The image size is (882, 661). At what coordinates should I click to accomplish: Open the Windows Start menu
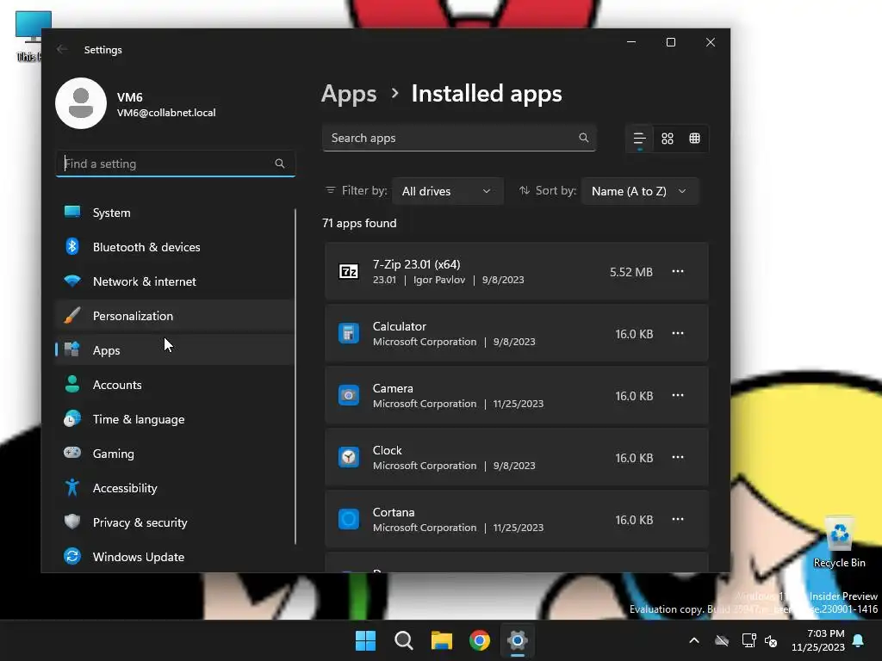(365, 640)
